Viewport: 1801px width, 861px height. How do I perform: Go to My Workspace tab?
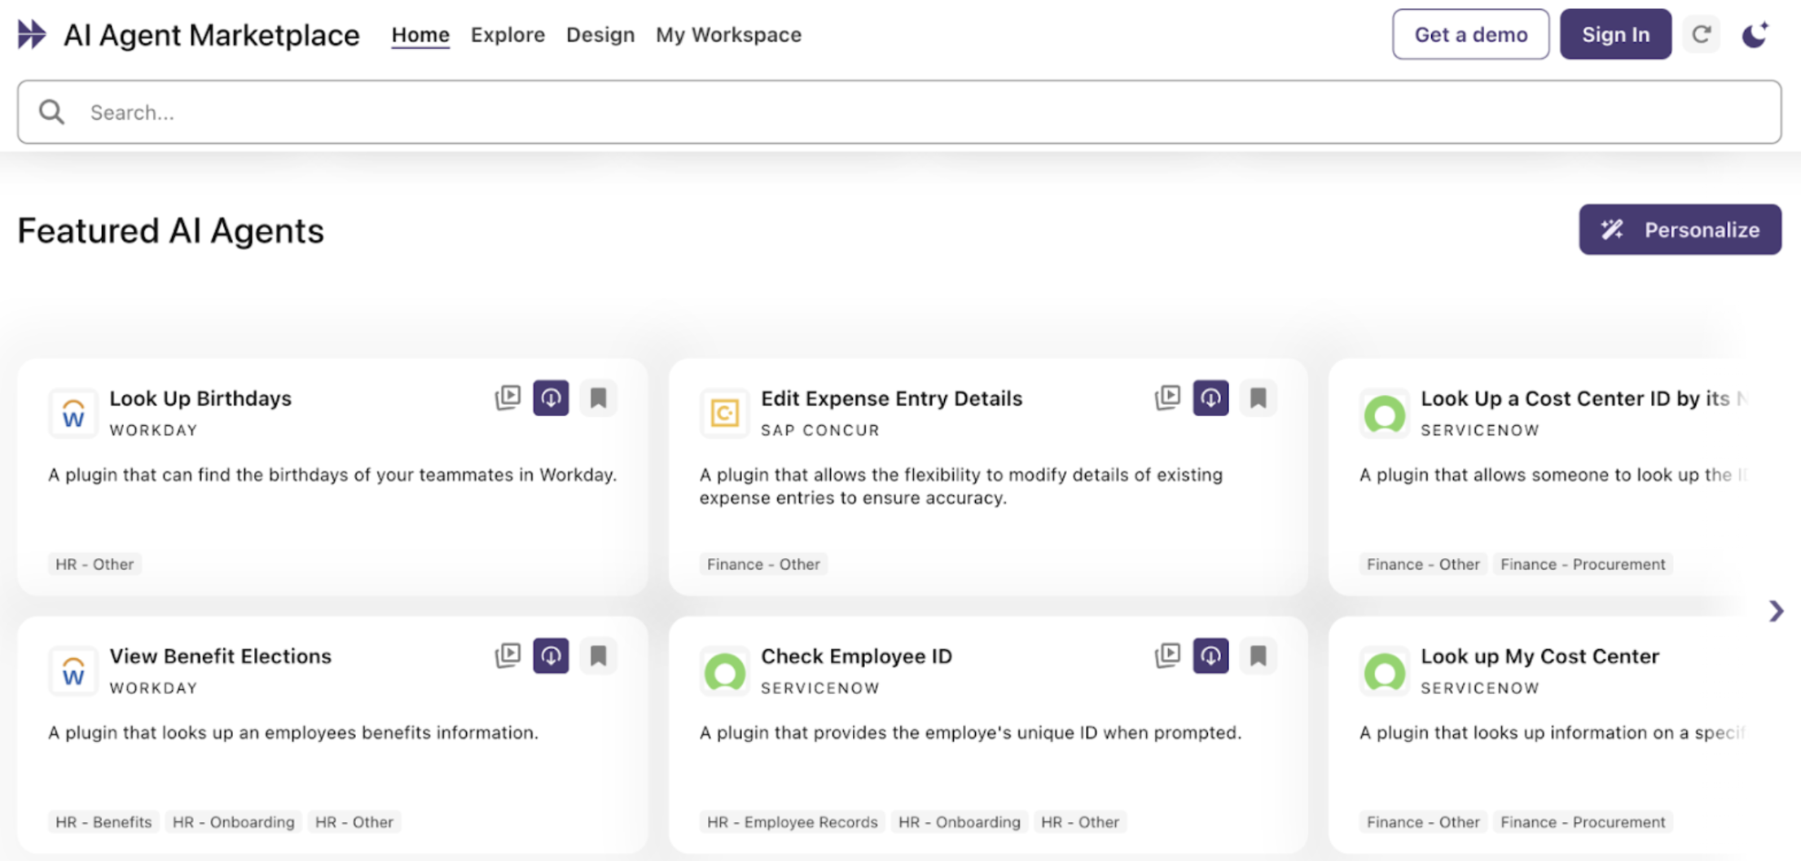(x=728, y=34)
